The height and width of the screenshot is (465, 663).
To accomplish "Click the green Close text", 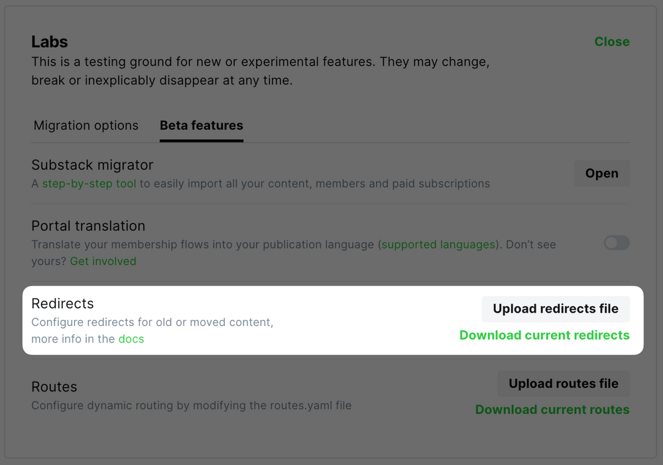I will pyautogui.click(x=611, y=41).
